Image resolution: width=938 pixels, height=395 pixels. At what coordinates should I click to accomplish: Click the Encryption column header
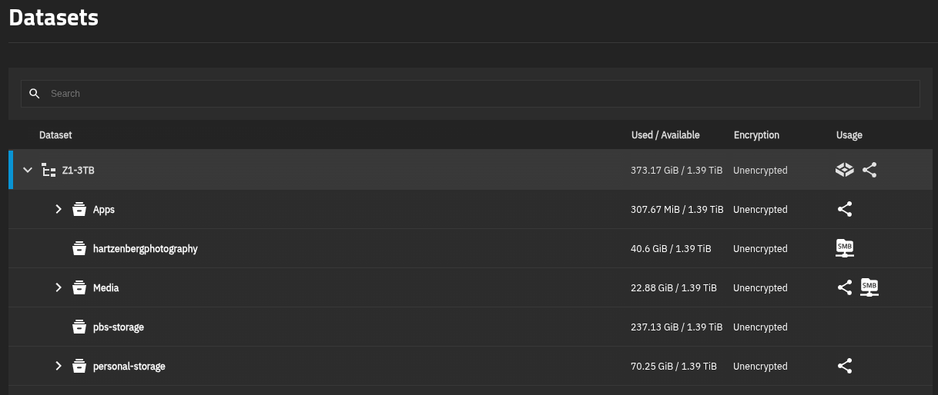click(x=756, y=135)
